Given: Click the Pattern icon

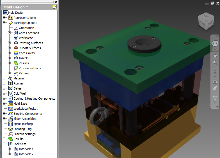Looking at the screenshot, I should coord(16,73).
